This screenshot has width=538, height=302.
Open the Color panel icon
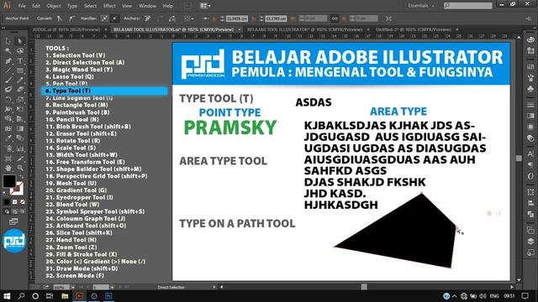pyautogui.click(x=530, y=39)
